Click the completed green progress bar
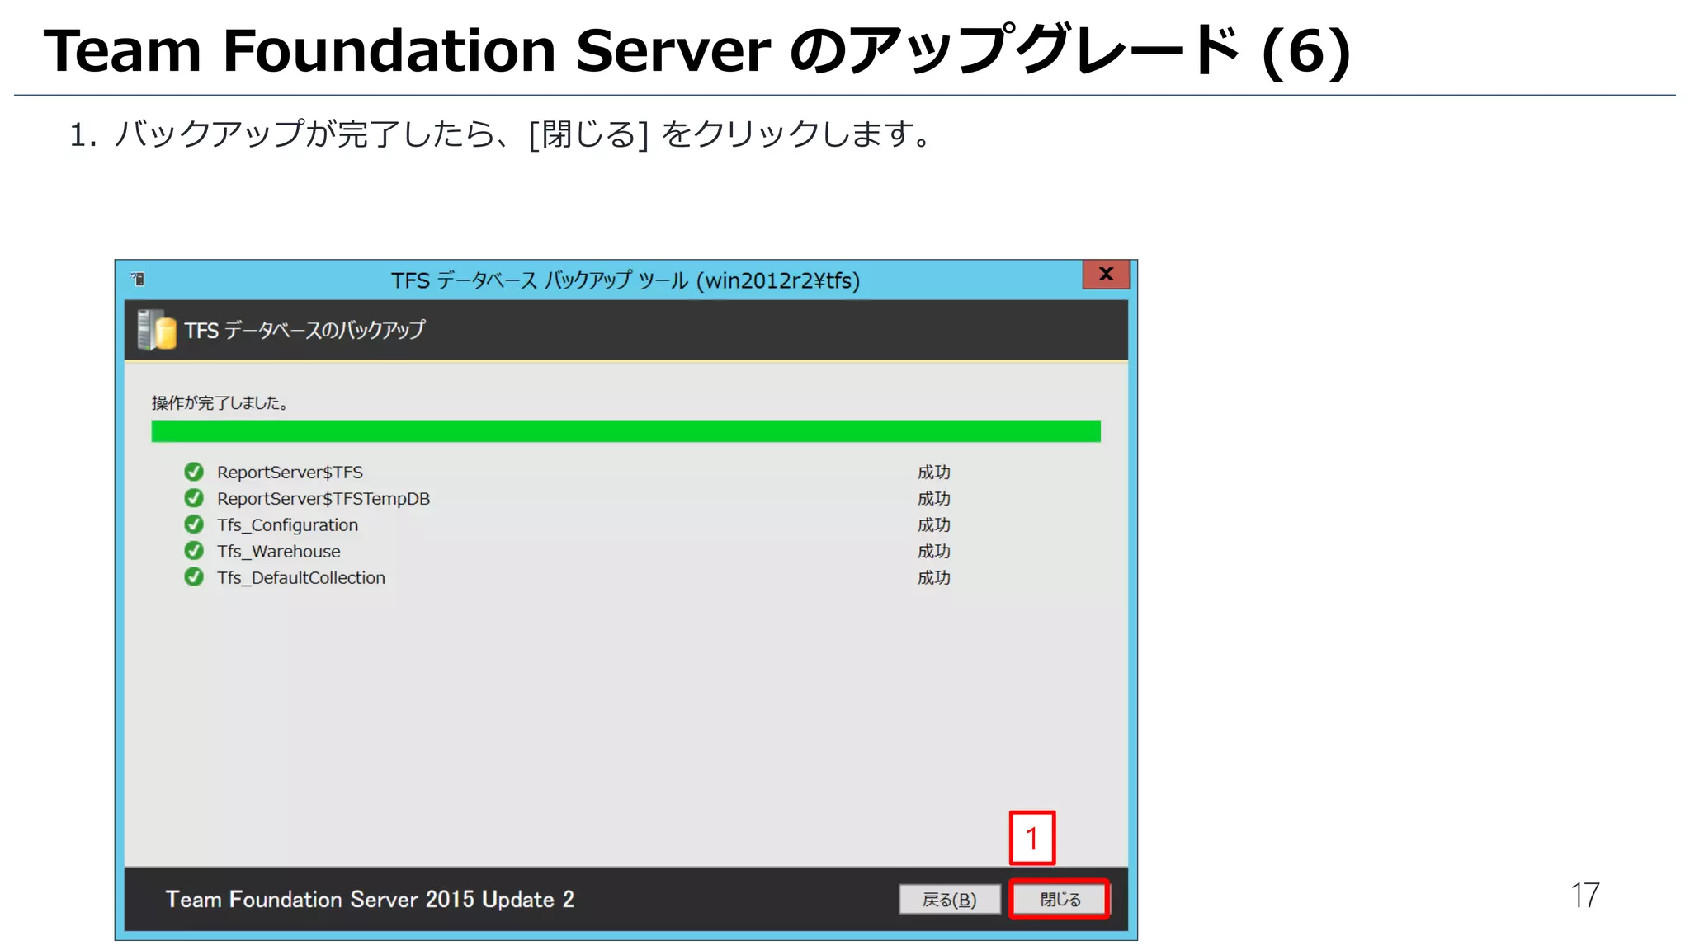Viewport: 1690px width, 950px height. [625, 431]
